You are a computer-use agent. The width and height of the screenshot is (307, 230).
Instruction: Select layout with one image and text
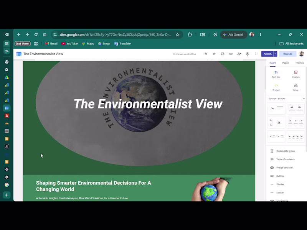point(276,108)
